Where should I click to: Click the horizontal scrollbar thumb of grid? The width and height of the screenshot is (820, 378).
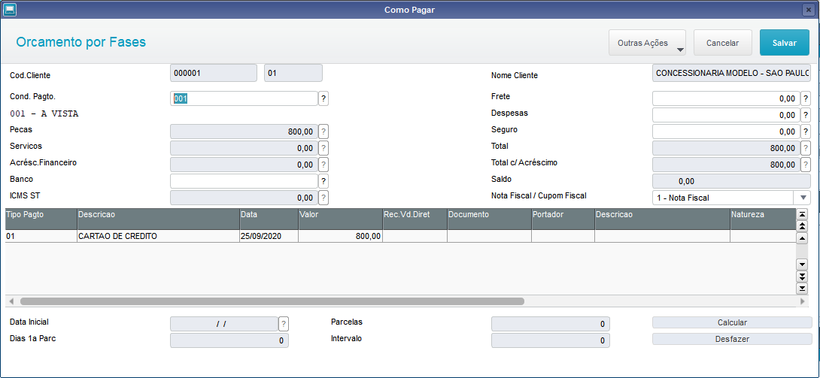pyautogui.click(x=272, y=301)
